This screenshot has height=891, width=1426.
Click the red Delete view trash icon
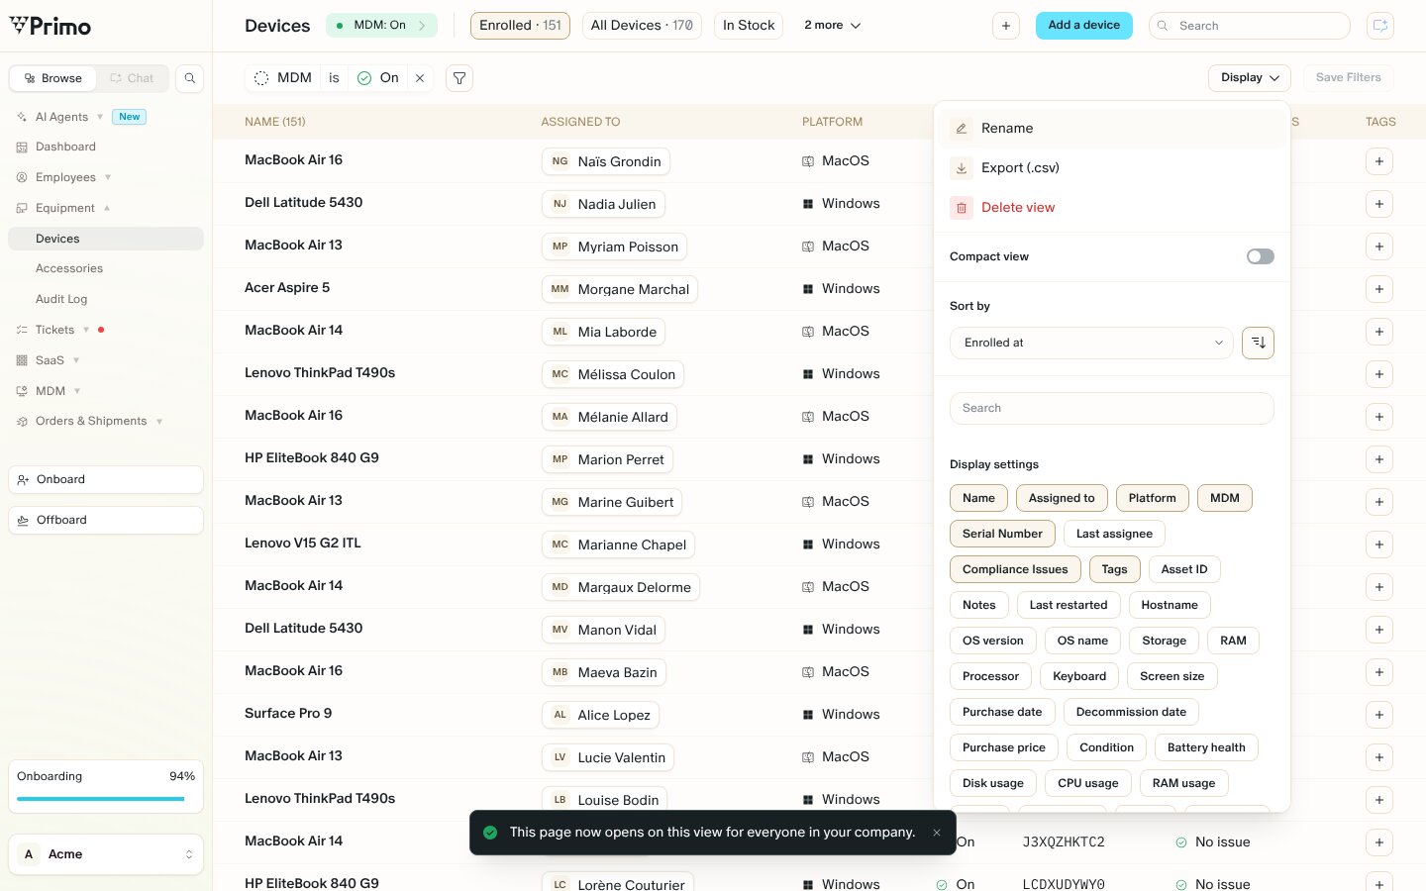(961, 208)
